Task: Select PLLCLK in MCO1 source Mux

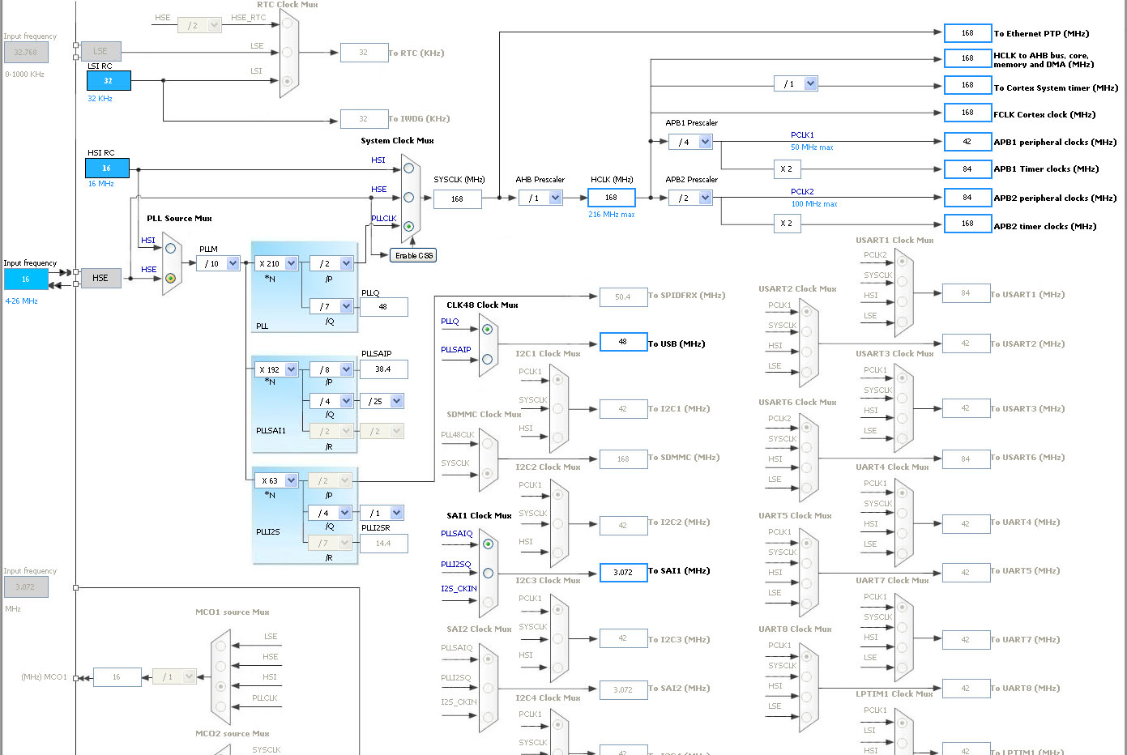Action: 221,706
